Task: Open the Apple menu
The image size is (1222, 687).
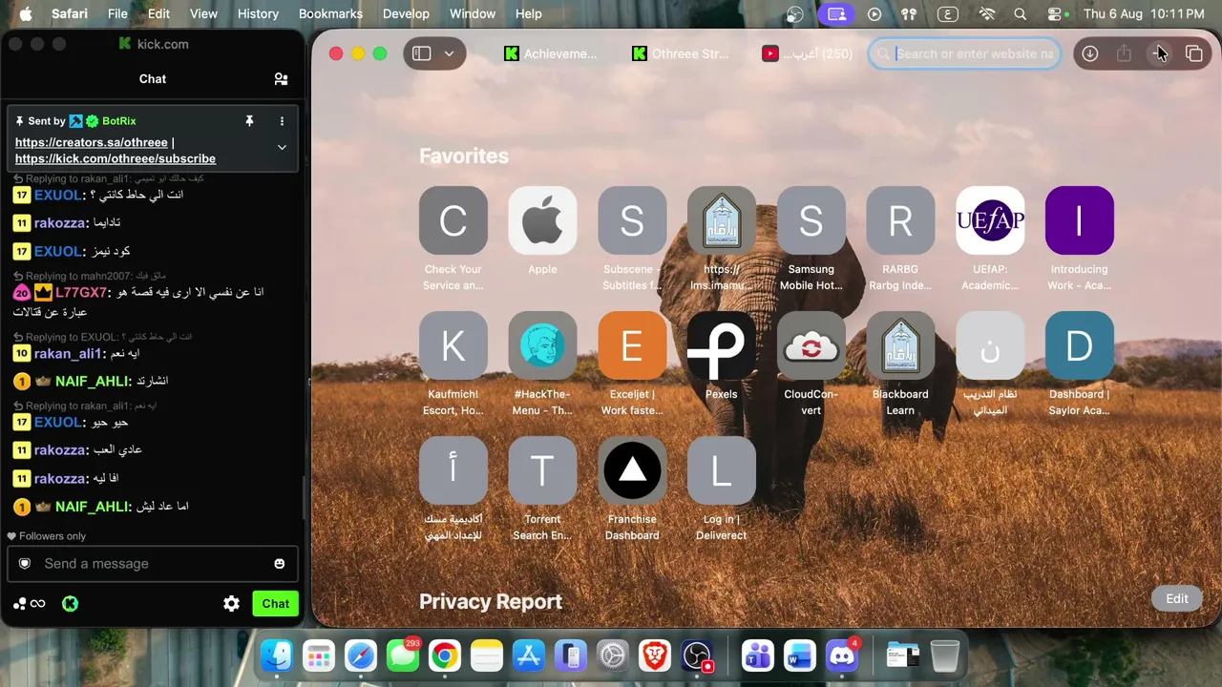Action: (26, 14)
